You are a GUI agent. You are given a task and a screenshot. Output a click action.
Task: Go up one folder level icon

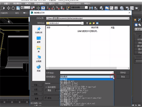tap(90, 23)
